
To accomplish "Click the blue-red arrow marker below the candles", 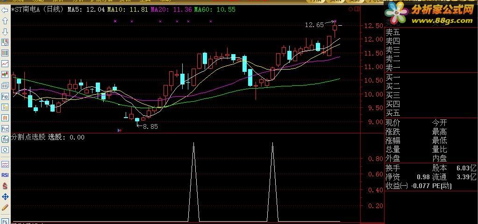I will (x=120, y=130).
